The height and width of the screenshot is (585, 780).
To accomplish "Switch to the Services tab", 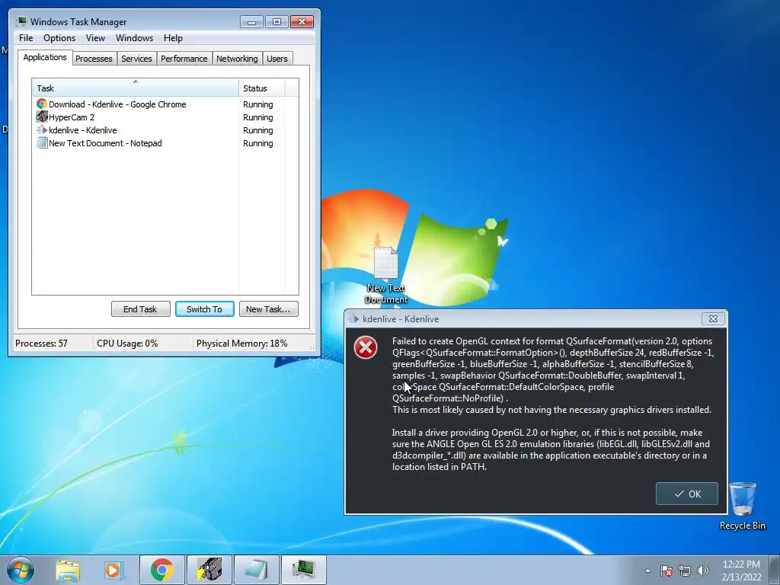I will pos(136,59).
